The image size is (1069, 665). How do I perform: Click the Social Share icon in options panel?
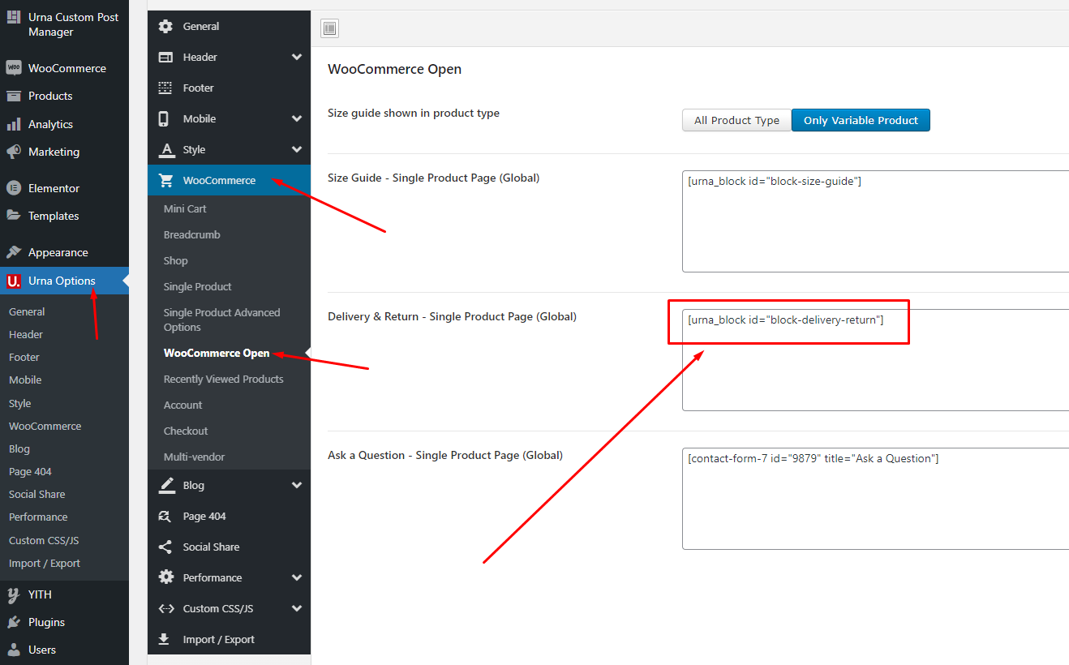pos(165,547)
